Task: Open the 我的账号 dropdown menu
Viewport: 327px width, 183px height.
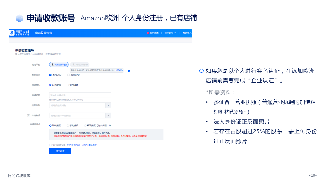Action: click(x=170, y=33)
